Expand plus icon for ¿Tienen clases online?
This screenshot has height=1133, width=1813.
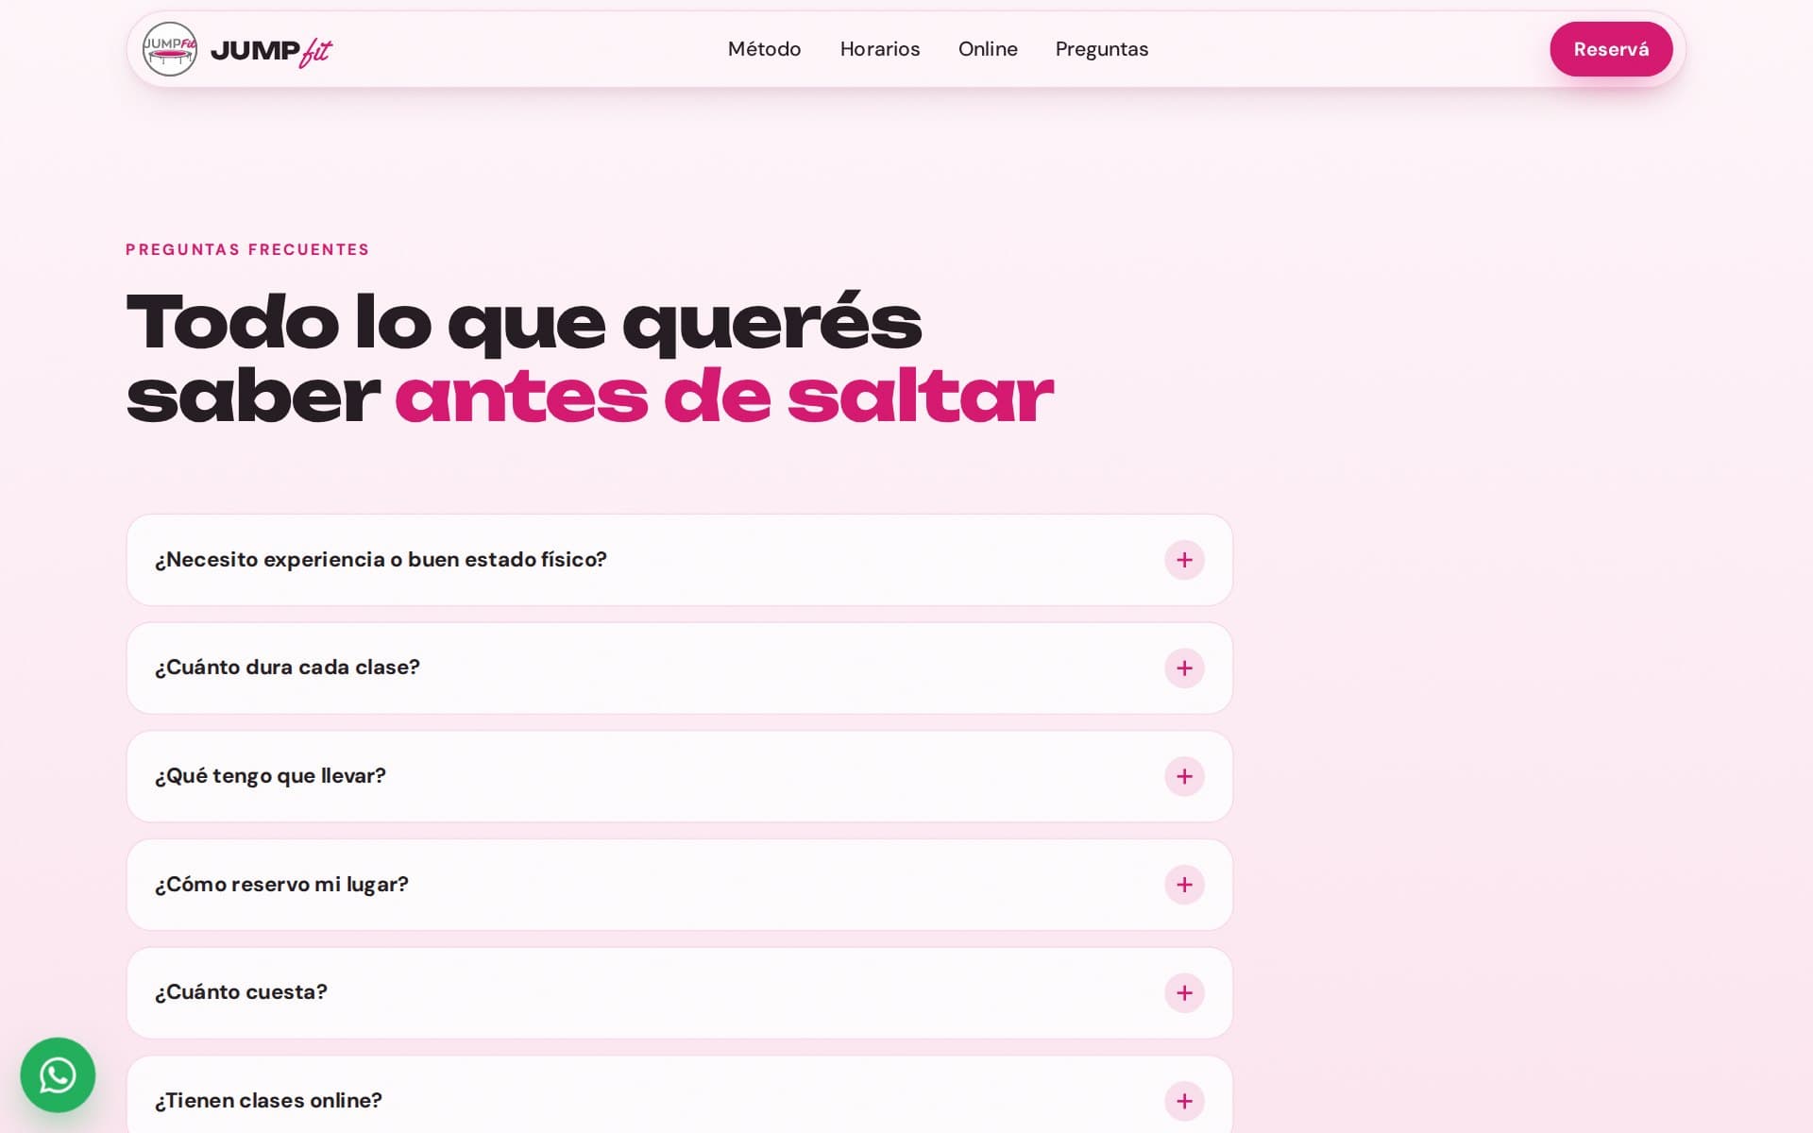point(1184,1101)
